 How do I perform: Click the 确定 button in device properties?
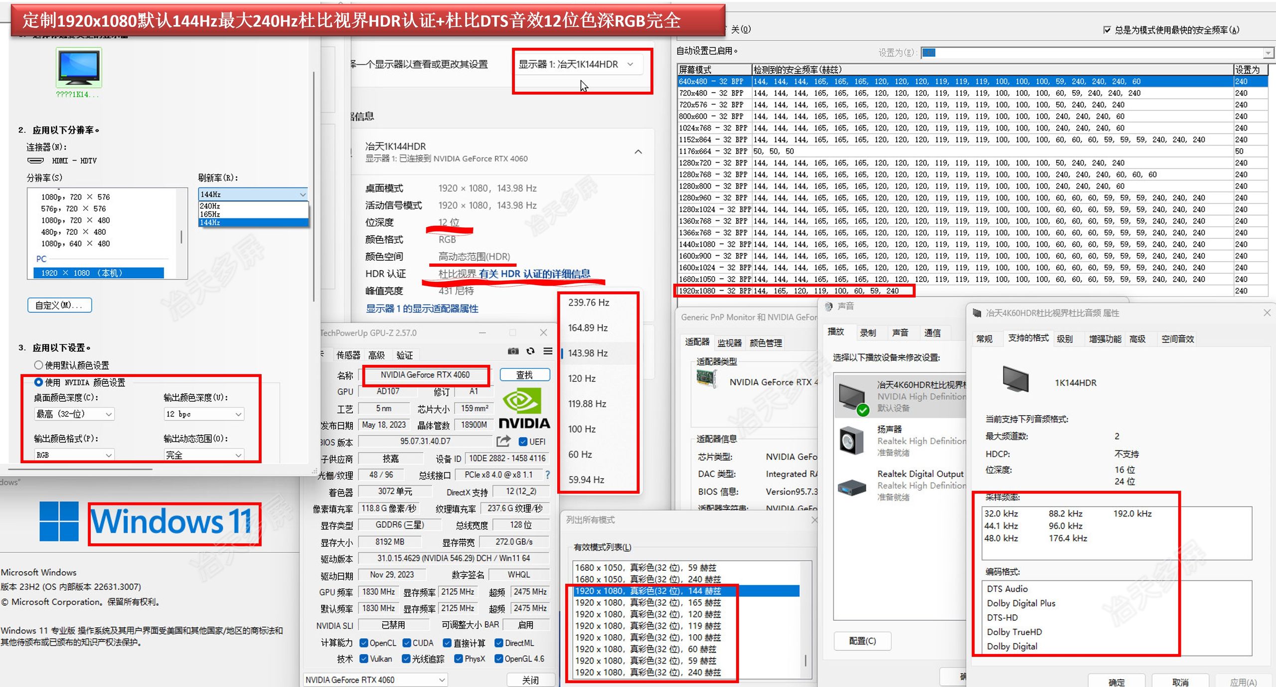coord(1116,682)
